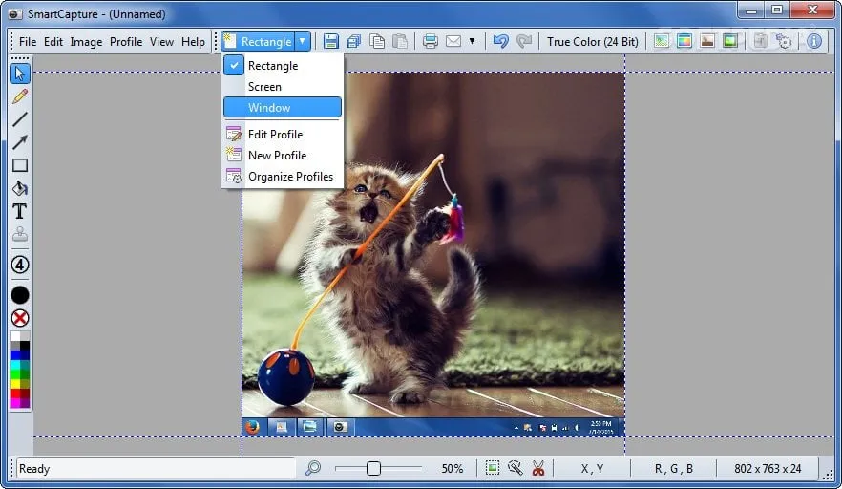
Task: Click the 50% zoom value
Action: [x=453, y=469]
